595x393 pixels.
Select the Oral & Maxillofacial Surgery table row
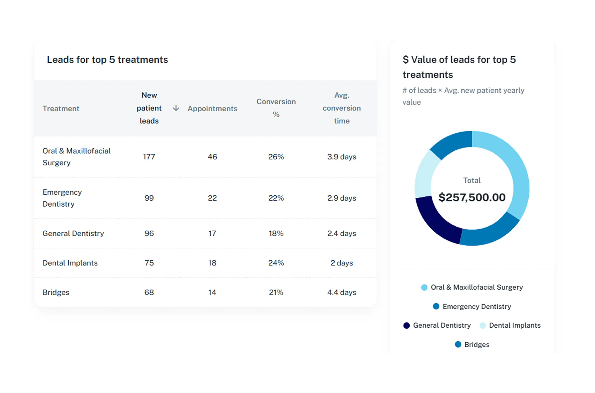click(x=76, y=157)
